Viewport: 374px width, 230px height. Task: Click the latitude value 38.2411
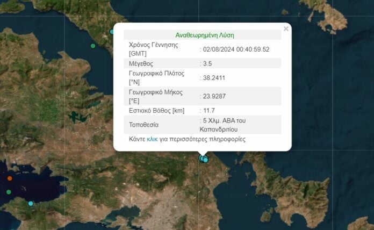(214, 78)
